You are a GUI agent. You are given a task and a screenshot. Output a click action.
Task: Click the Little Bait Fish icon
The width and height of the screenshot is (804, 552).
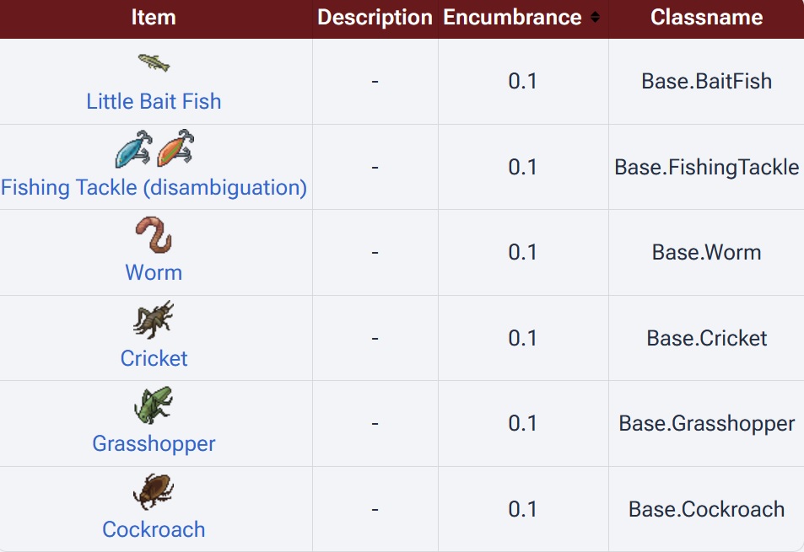[154, 62]
